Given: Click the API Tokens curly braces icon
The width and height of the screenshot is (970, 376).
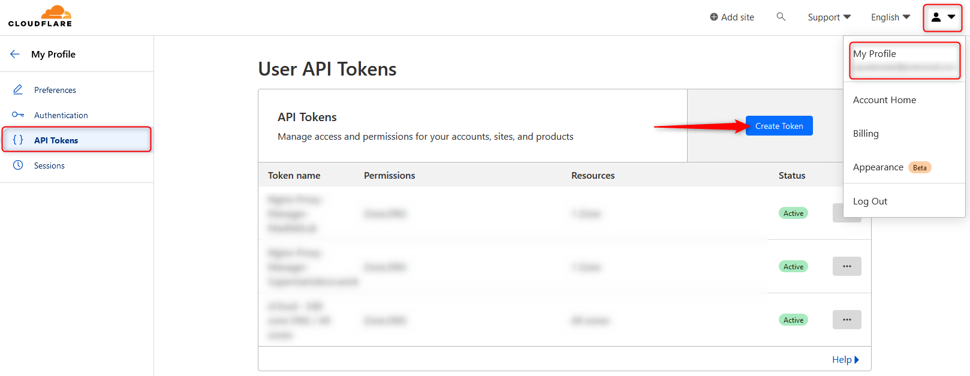Looking at the screenshot, I should (x=18, y=140).
